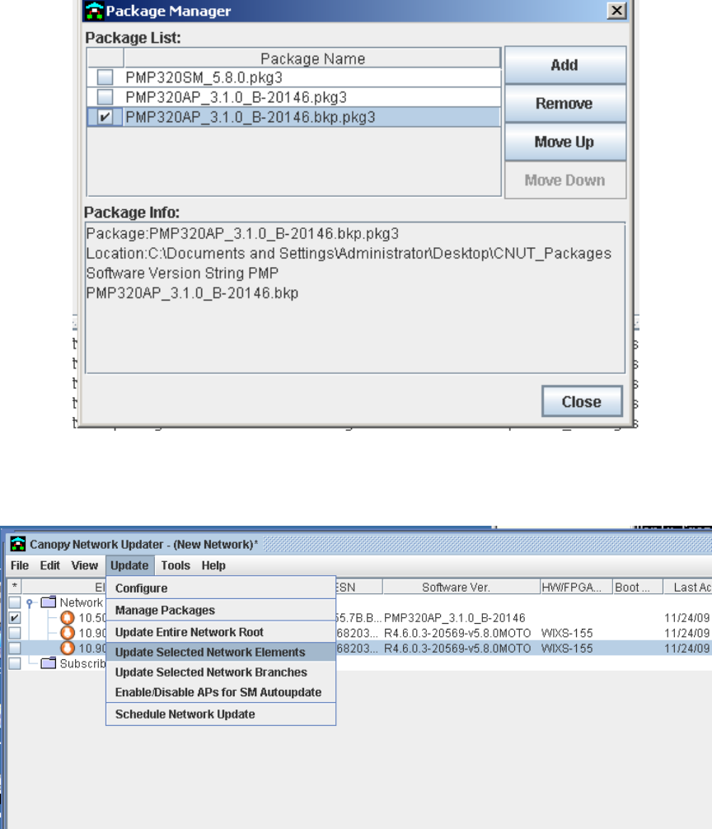Toggle the highlighted element row checkbox
Viewport: 712px width, 829px height.
pos(15,649)
